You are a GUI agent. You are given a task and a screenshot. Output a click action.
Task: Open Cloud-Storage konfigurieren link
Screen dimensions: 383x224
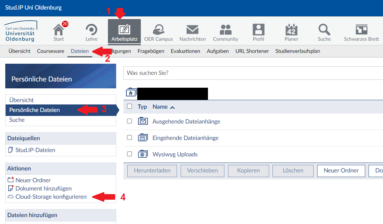pos(51,197)
